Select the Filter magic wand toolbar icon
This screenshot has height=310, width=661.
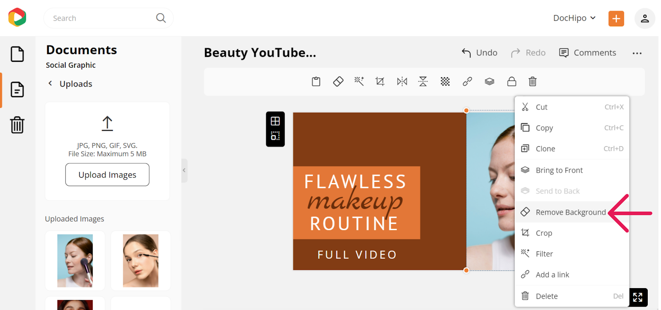coord(359,82)
